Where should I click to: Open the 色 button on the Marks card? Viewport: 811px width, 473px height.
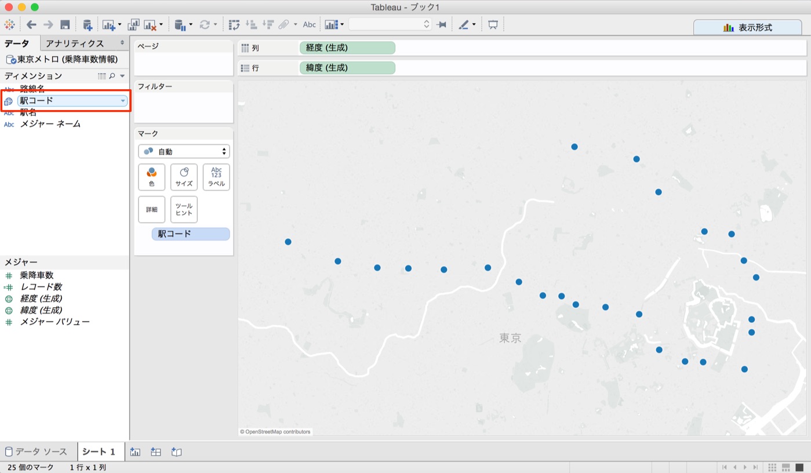click(151, 177)
